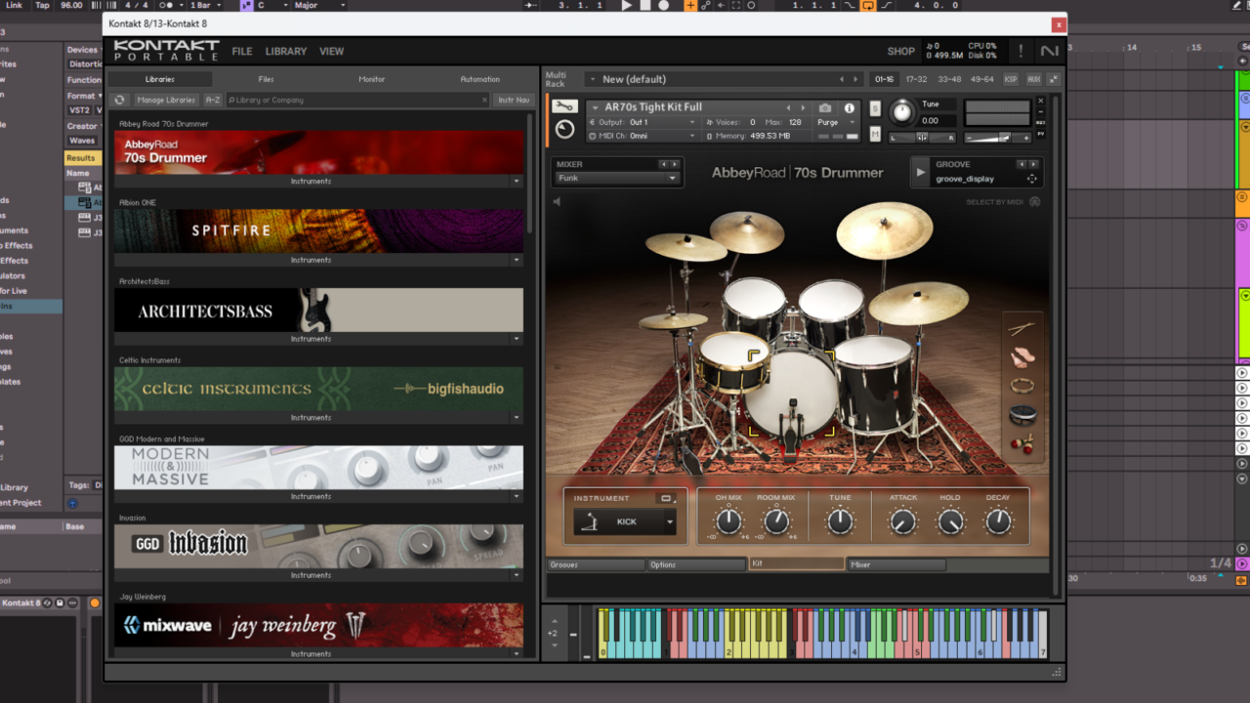Toggle KSP script editor button
The width and height of the screenshot is (1250, 703).
pyautogui.click(x=1011, y=79)
